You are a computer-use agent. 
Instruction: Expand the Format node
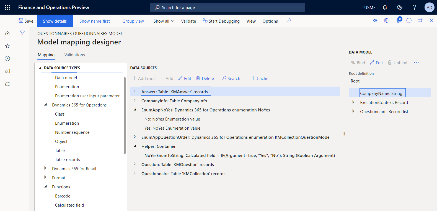pos(46,178)
